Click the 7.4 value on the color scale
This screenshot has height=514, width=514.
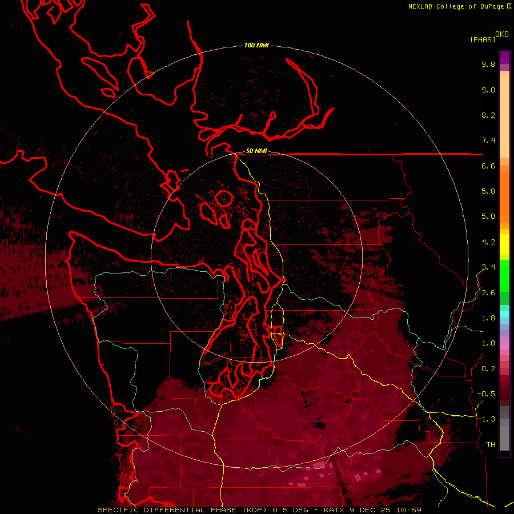tap(488, 140)
